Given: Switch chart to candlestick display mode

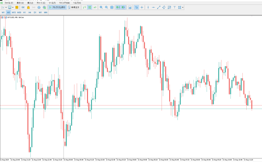Looking at the screenshot, I should [90, 7].
